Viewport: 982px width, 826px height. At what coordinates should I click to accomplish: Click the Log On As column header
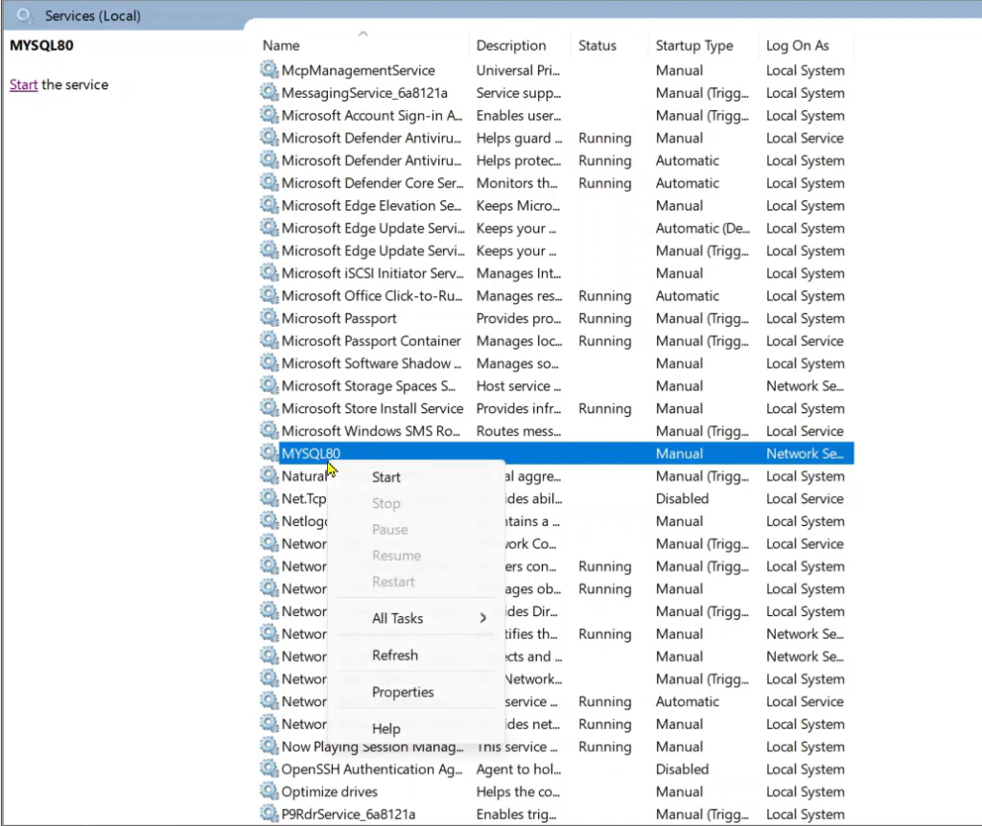coord(797,45)
